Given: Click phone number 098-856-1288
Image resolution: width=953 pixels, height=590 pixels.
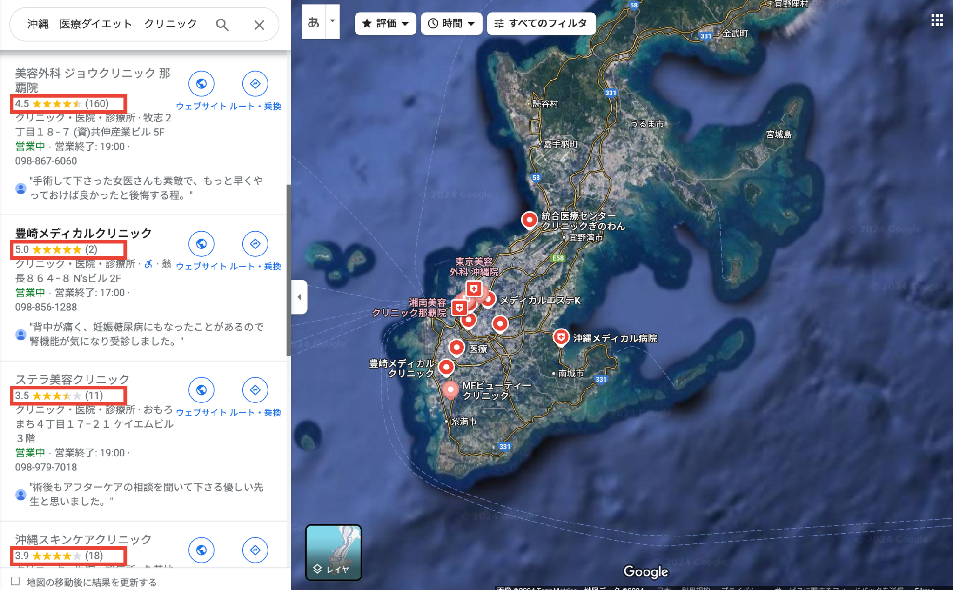Looking at the screenshot, I should (x=46, y=307).
